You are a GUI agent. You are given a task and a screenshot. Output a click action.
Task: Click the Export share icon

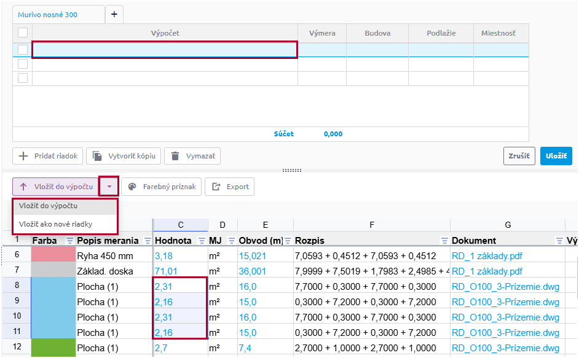tap(216, 187)
